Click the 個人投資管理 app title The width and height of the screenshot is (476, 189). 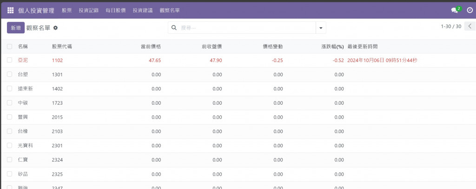pos(36,10)
